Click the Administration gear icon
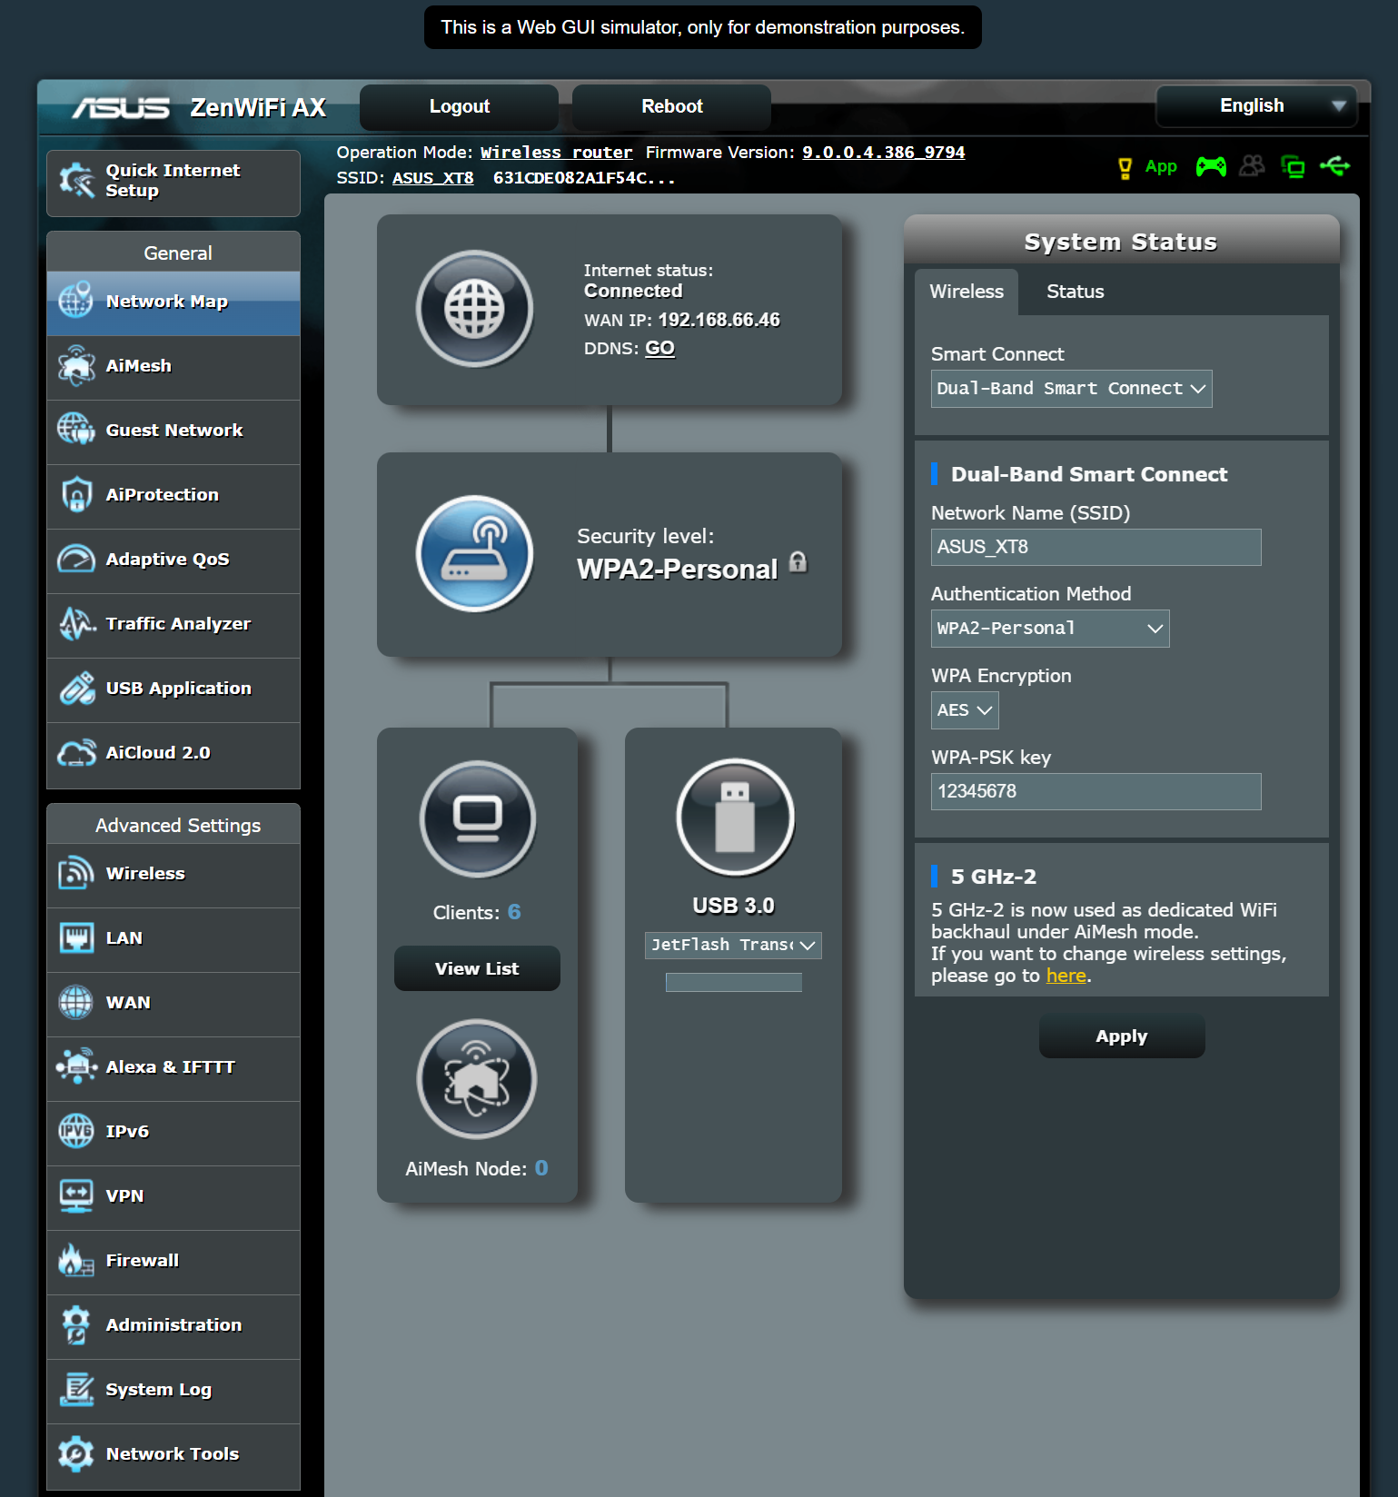This screenshot has width=1398, height=1497. click(76, 1324)
